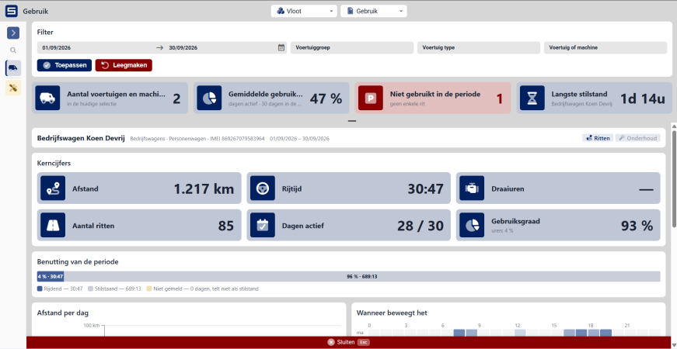The image size is (677, 349).
Task: Click the Rijdend legend color swatch
Action: coord(40,289)
